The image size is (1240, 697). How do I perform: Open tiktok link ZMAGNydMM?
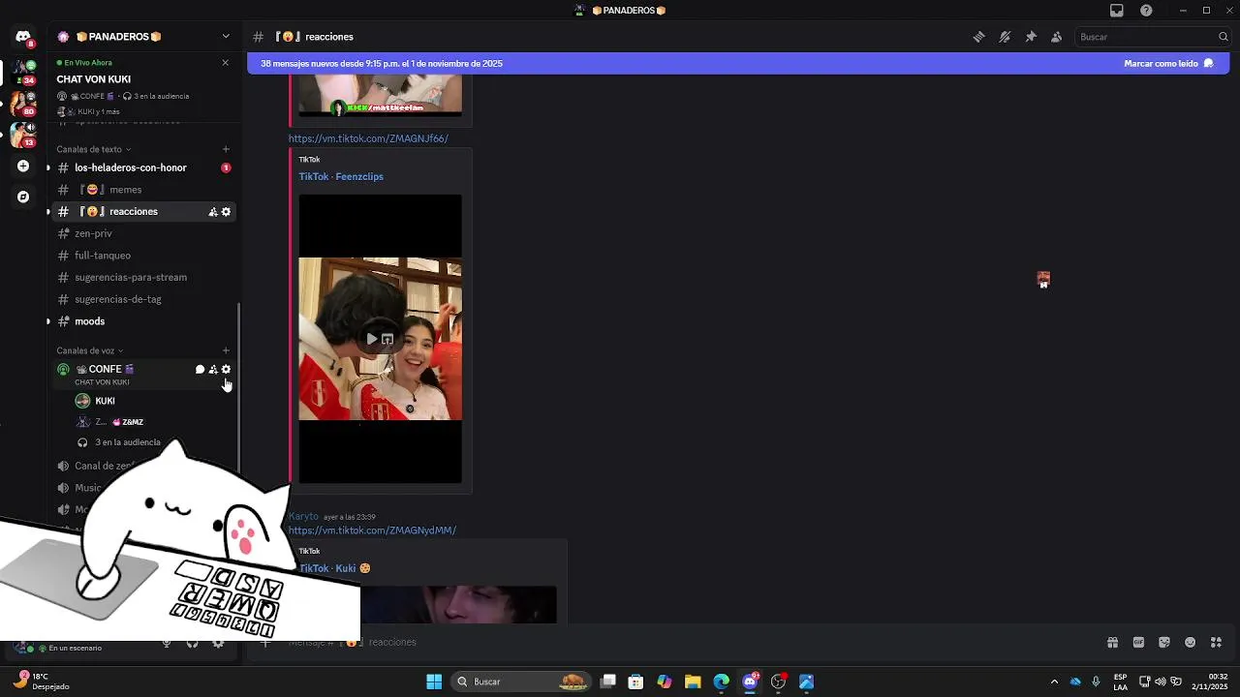(x=372, y=530)
